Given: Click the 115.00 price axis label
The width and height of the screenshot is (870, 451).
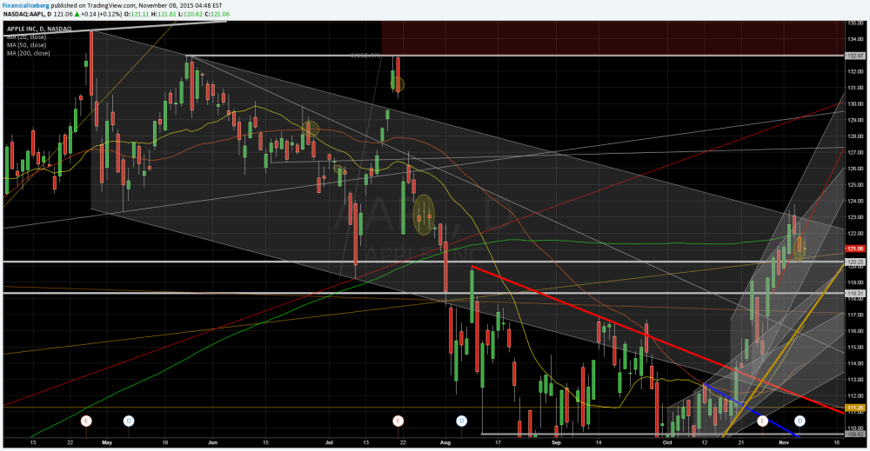Looking at the screenshot, I should [855, 348].
